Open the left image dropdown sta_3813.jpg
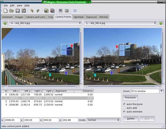The height and width of the screenshot is (129, 166). coord(45,23)
